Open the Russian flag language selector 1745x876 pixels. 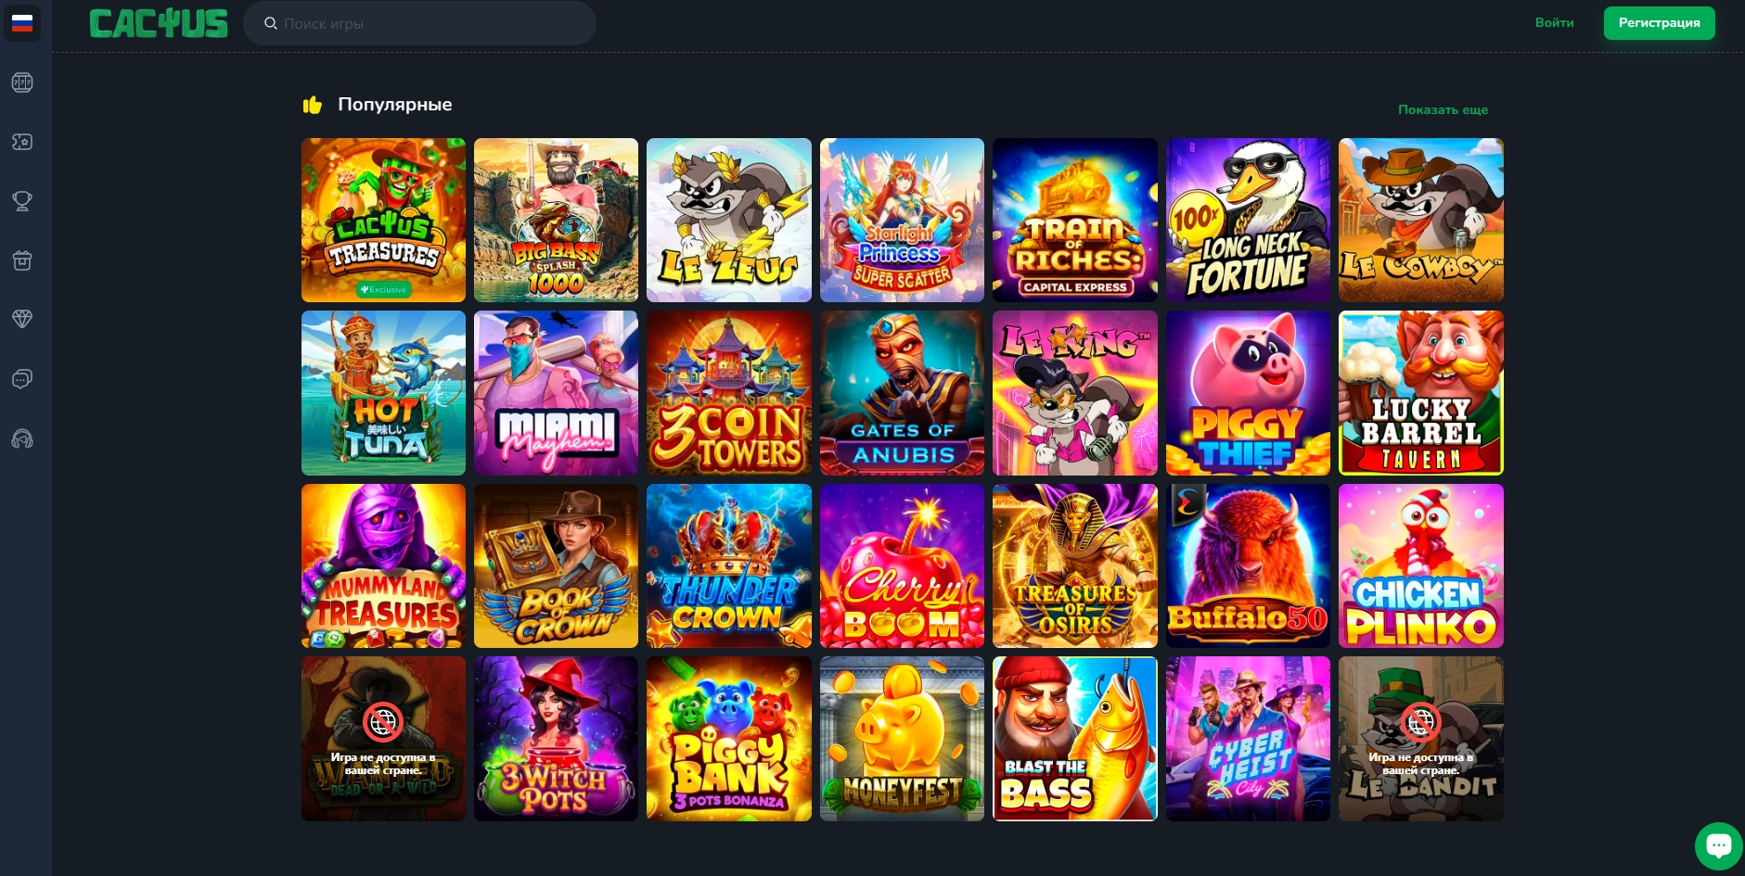pyautogui.click(x=22, y=23)
